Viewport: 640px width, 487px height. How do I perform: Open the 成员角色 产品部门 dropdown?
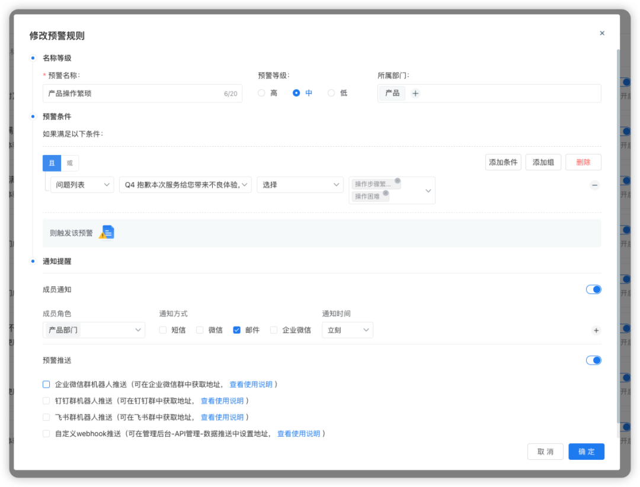click(95, 330)
